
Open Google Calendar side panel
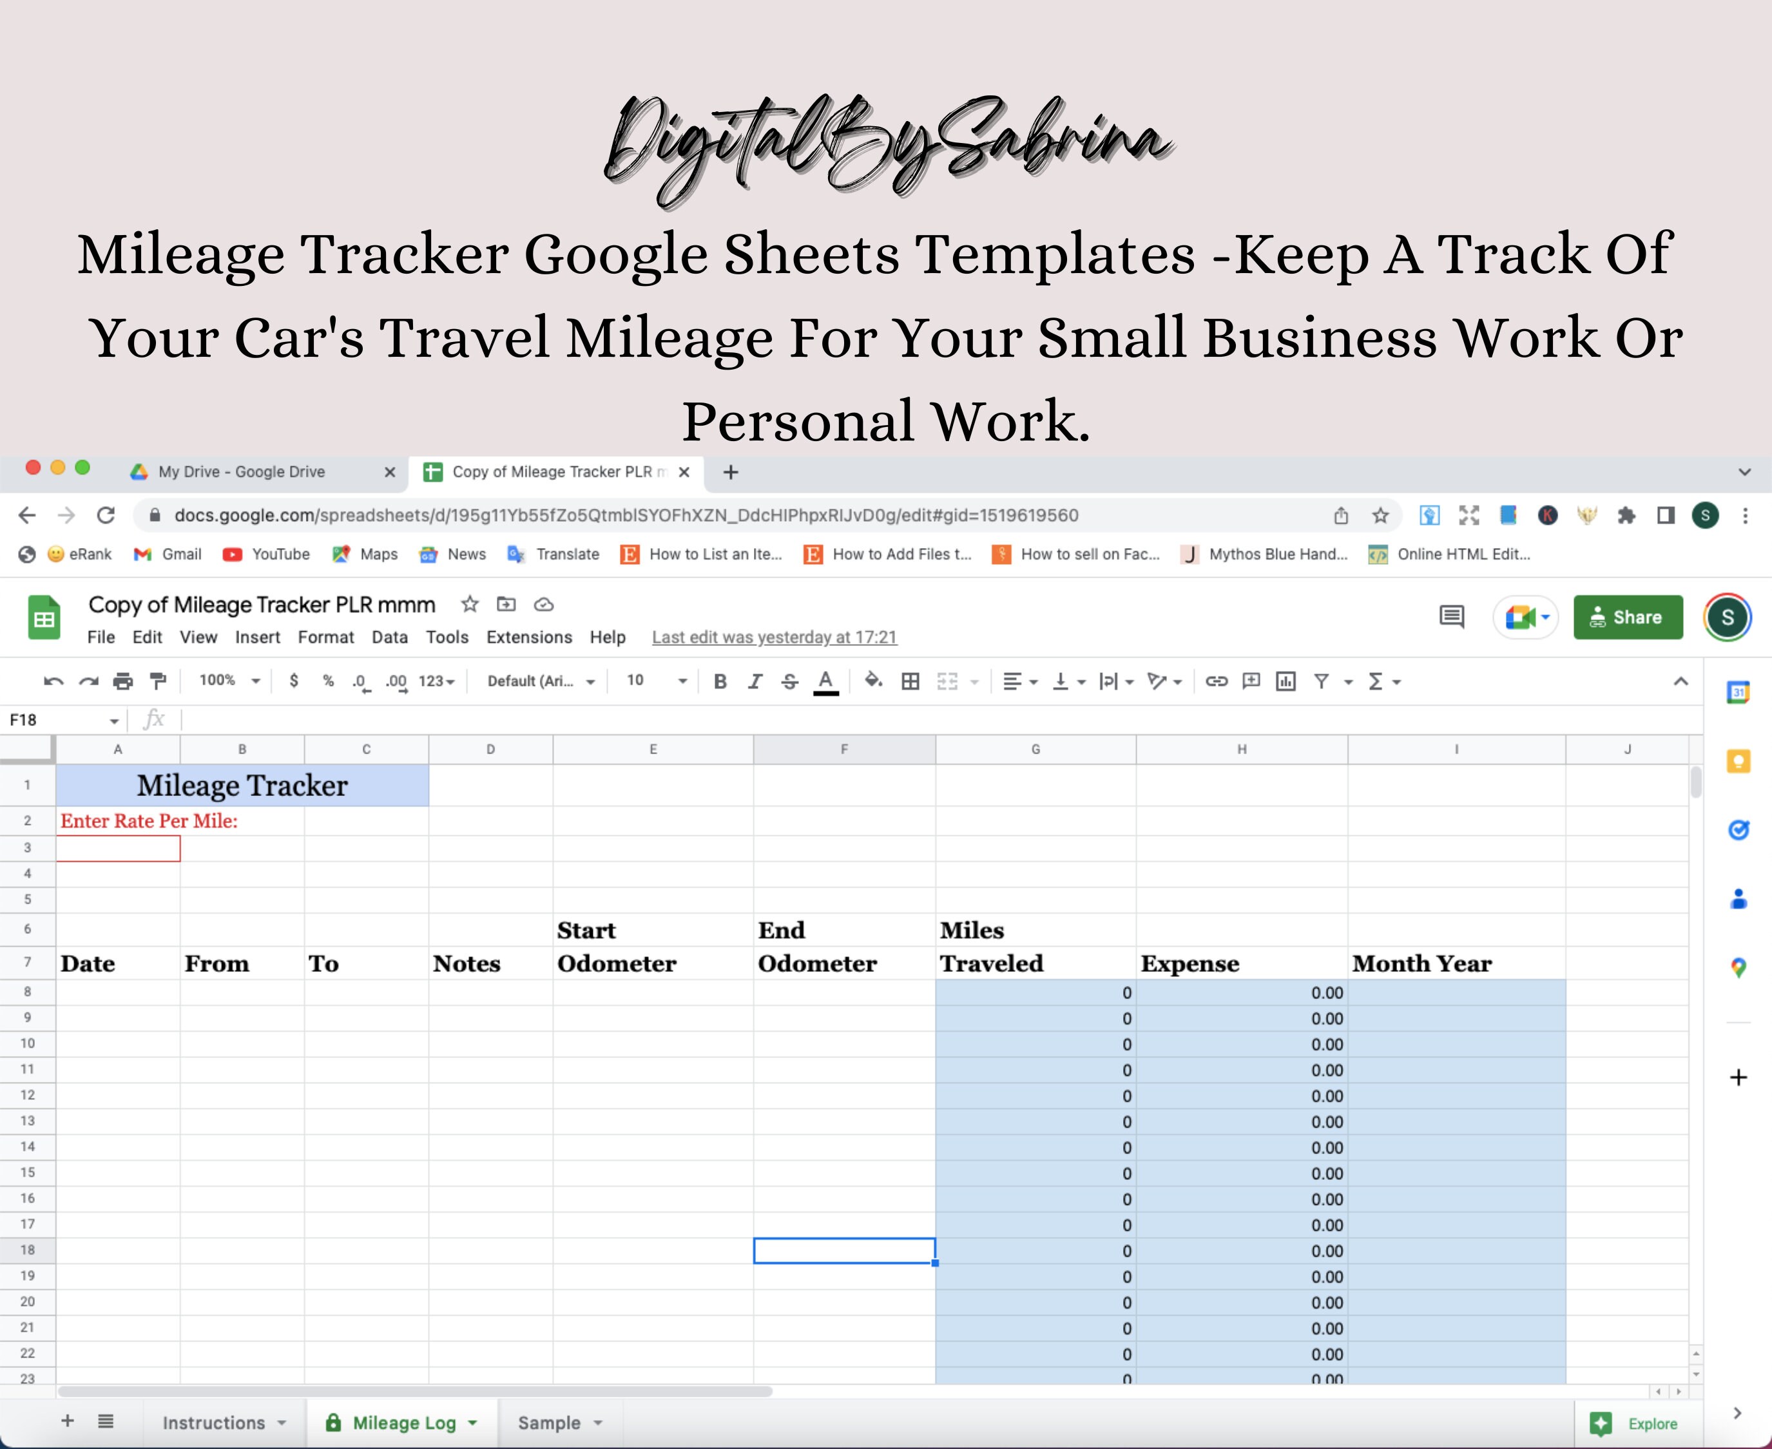click(1738, 692)
